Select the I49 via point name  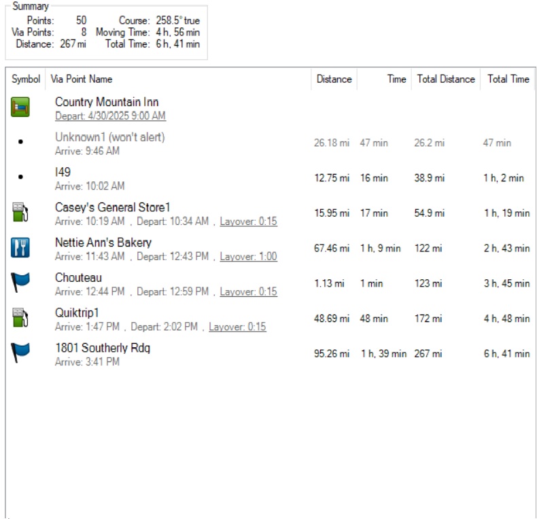click(63, 172)
